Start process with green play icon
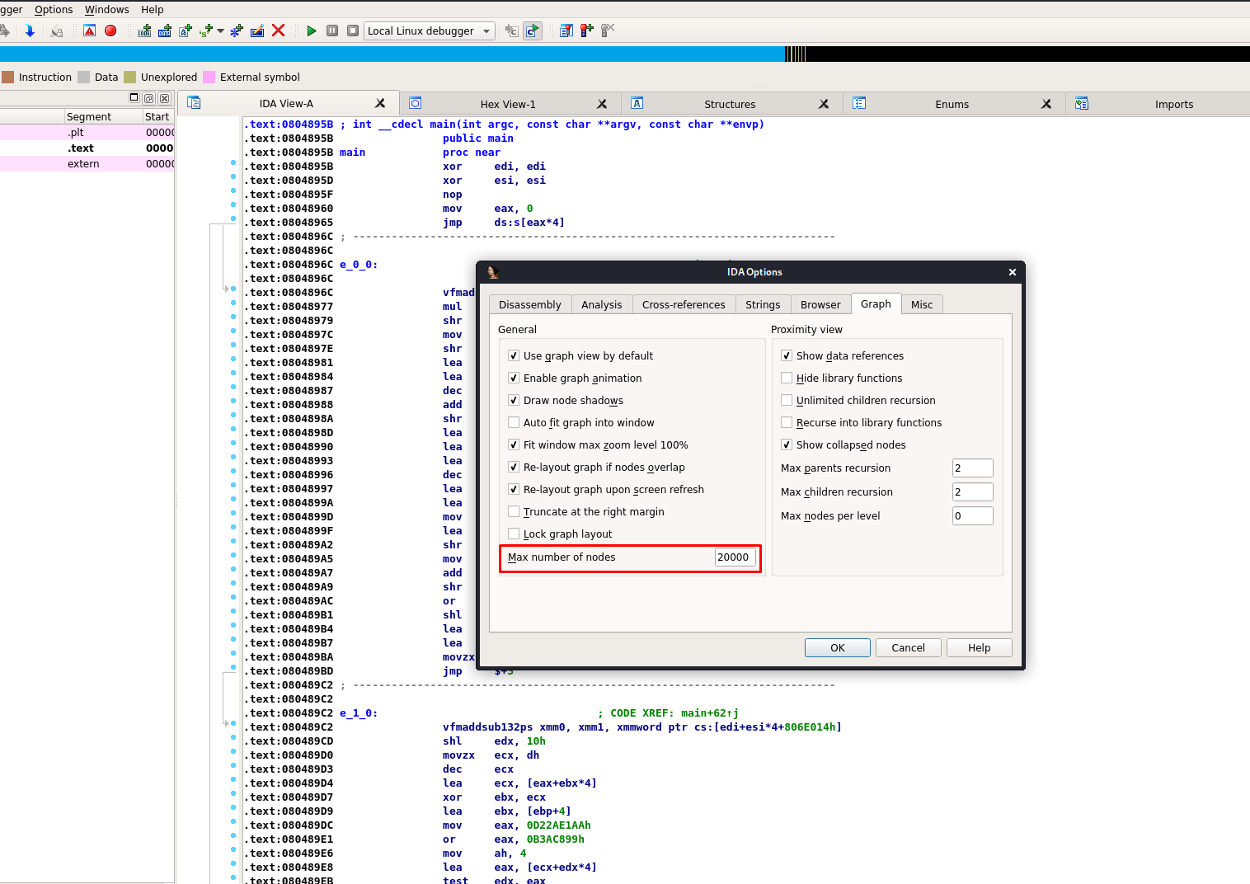The height and width of the screenshot is (884, 1250). point(312,31)
